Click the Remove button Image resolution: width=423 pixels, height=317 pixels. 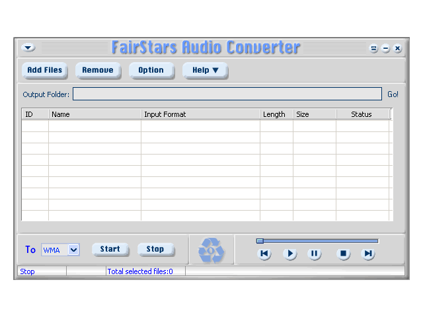pyautogui.click(x=98, y=71)
